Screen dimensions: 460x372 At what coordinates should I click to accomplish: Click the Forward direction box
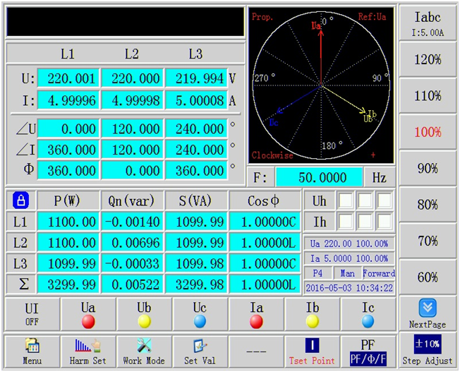tap(379, 273)
